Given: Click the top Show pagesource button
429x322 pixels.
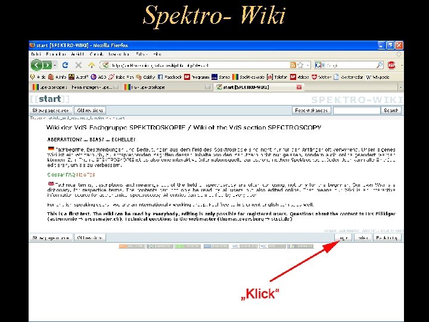Looking at the screenshot, I should coord(51,110).
